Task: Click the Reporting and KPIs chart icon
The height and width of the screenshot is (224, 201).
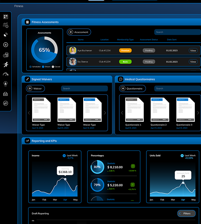Action: pyautogui.click(x=27, y=141)
